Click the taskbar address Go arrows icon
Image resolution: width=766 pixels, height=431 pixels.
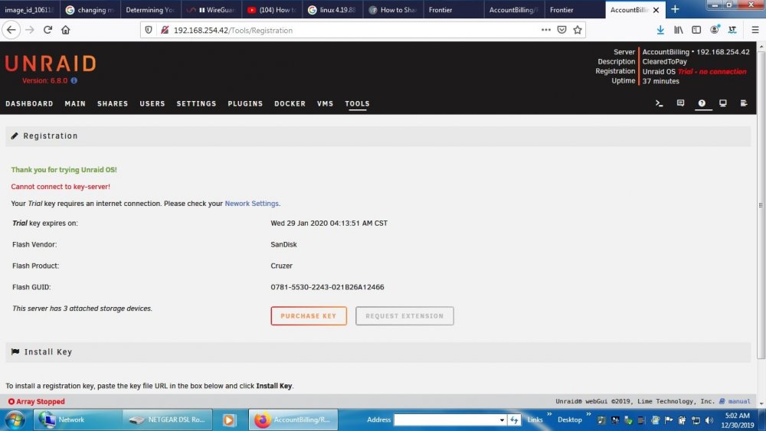coord(514,420)
